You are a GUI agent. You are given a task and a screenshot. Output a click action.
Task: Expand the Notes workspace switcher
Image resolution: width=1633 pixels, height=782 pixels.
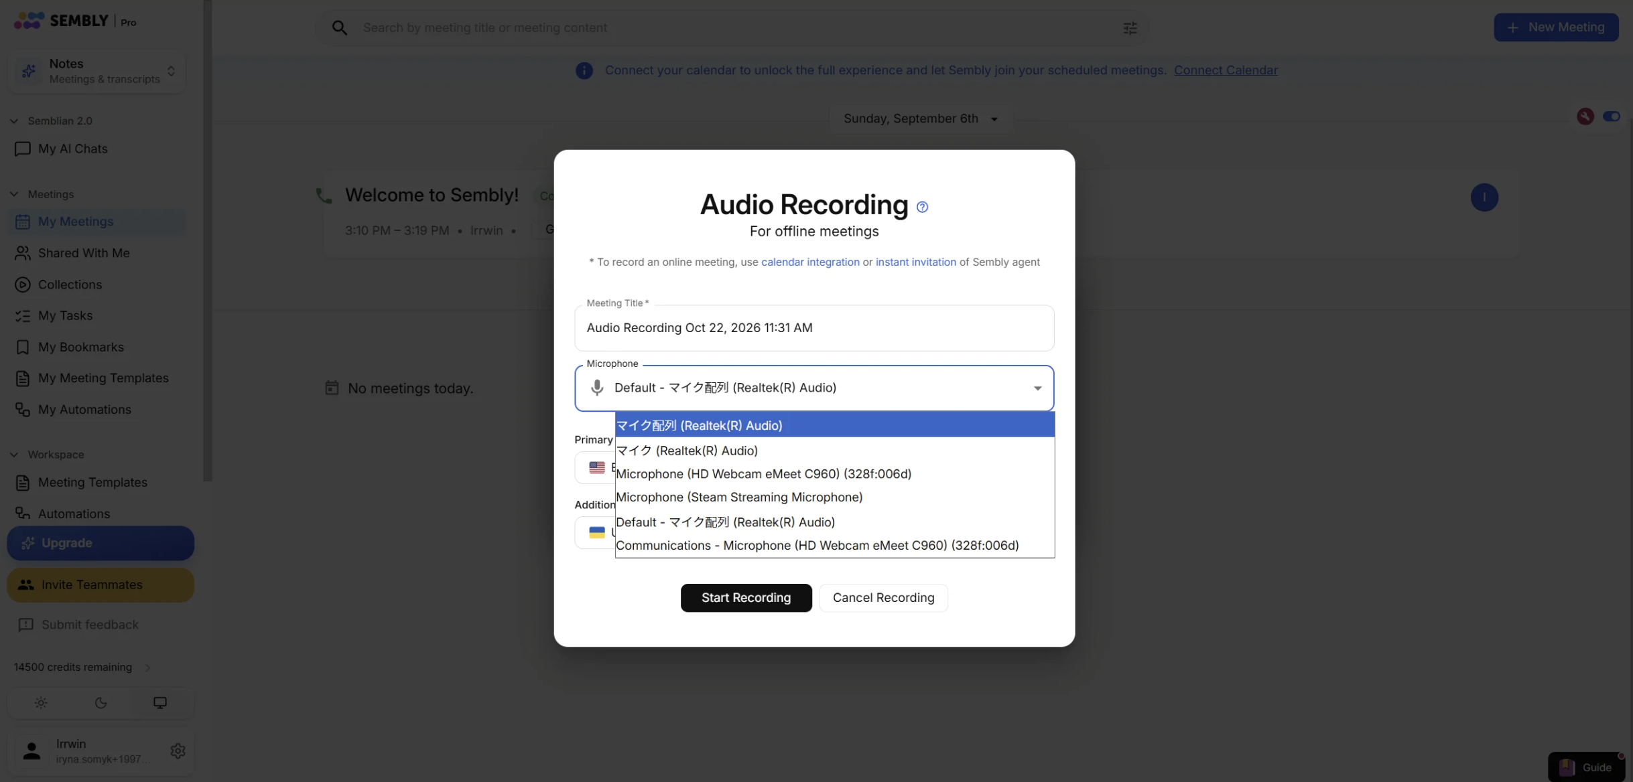point(97,71)
